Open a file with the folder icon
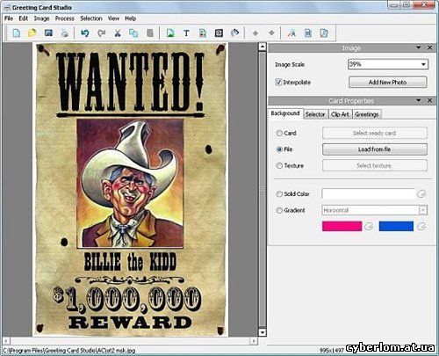 click(x=32, y=33)
